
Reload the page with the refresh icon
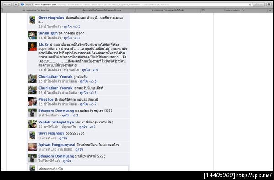[x=250, y=5]
